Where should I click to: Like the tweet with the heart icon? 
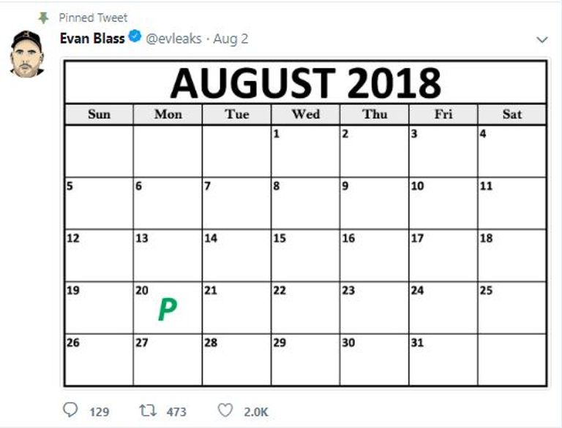click(x=225, y=410)
